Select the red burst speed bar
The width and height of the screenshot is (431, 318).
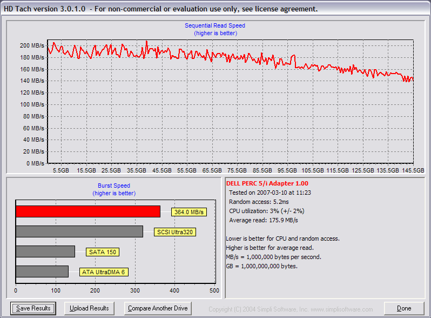(87, 211)
